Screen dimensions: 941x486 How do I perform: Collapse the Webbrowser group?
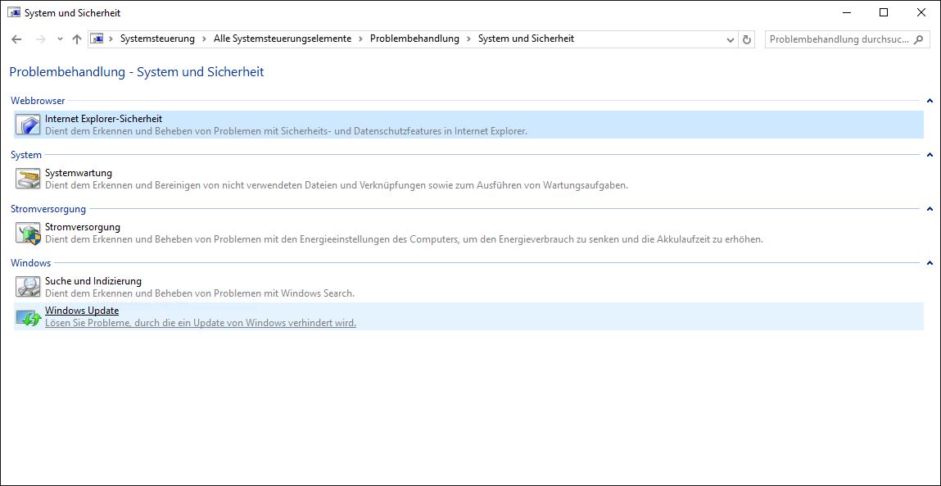click(930, 101)
